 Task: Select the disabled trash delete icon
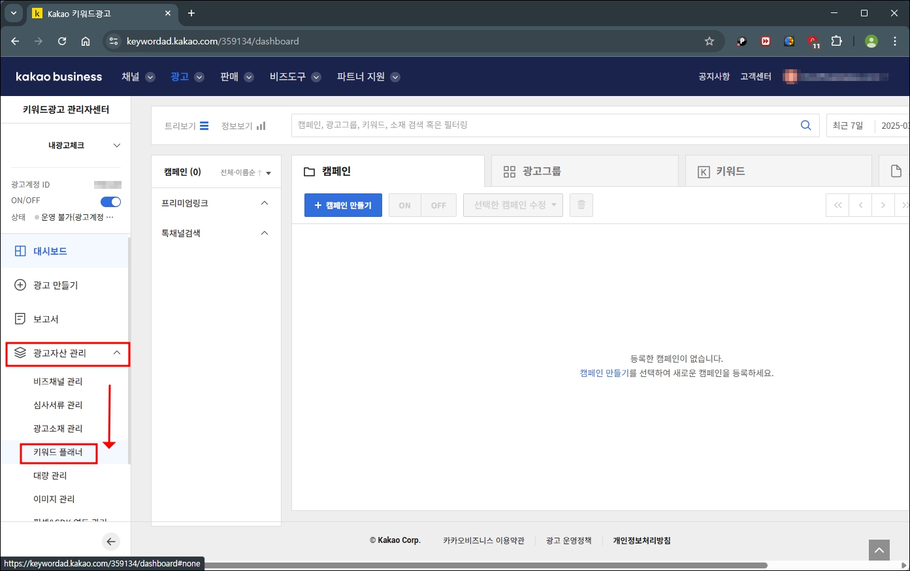coord(581,204)
